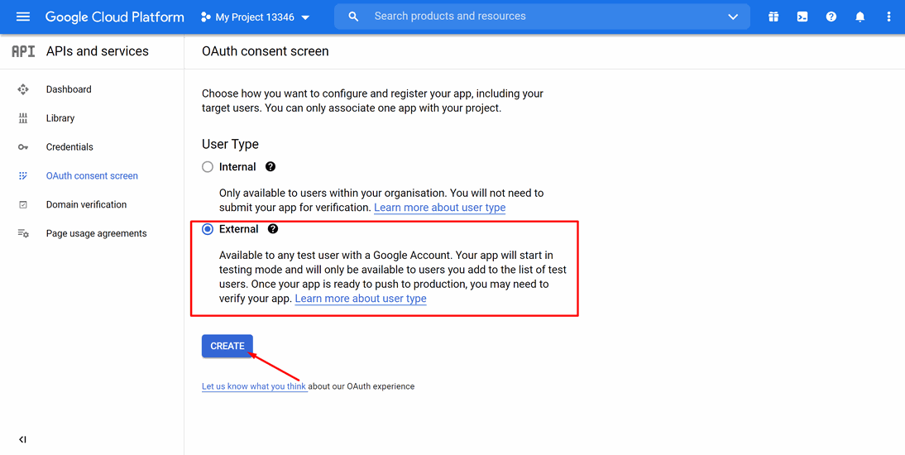Click the search magnifier icon
Viewport: 905px width, 455px height.
[354, 17]
